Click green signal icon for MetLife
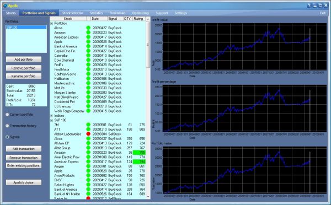331x205 pixels. pos(88,88)
